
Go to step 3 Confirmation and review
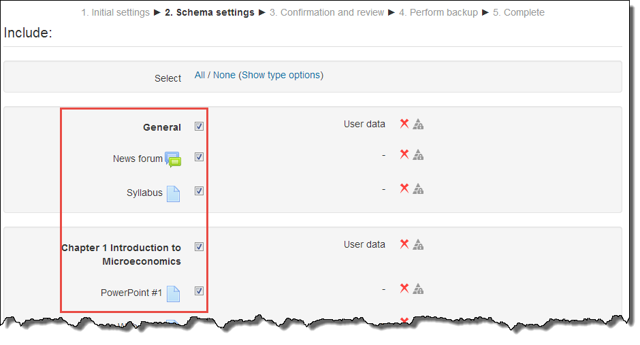tap(326, 12)
